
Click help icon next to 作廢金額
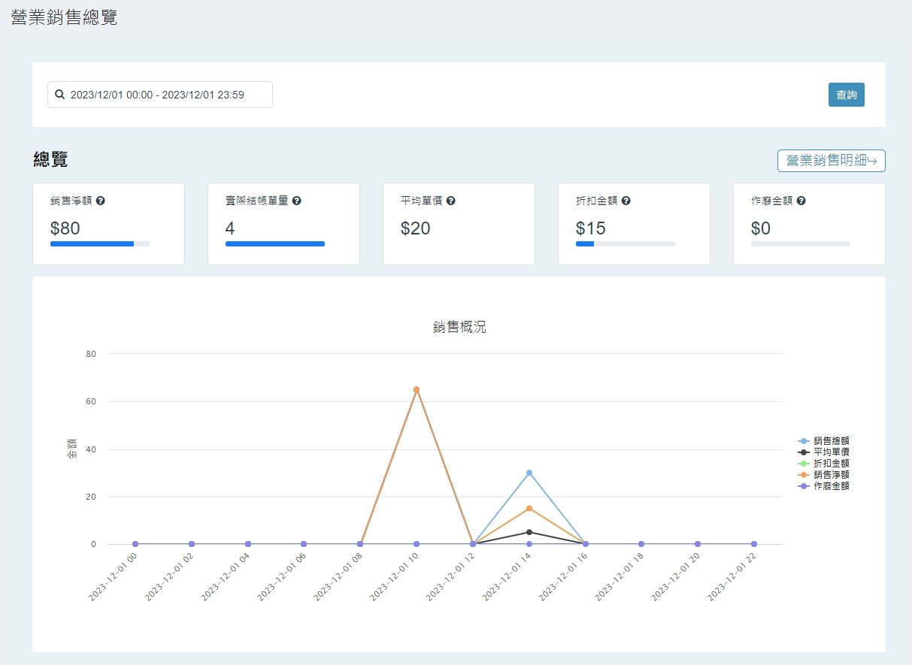pyautogui.click(x=801, y=201)
